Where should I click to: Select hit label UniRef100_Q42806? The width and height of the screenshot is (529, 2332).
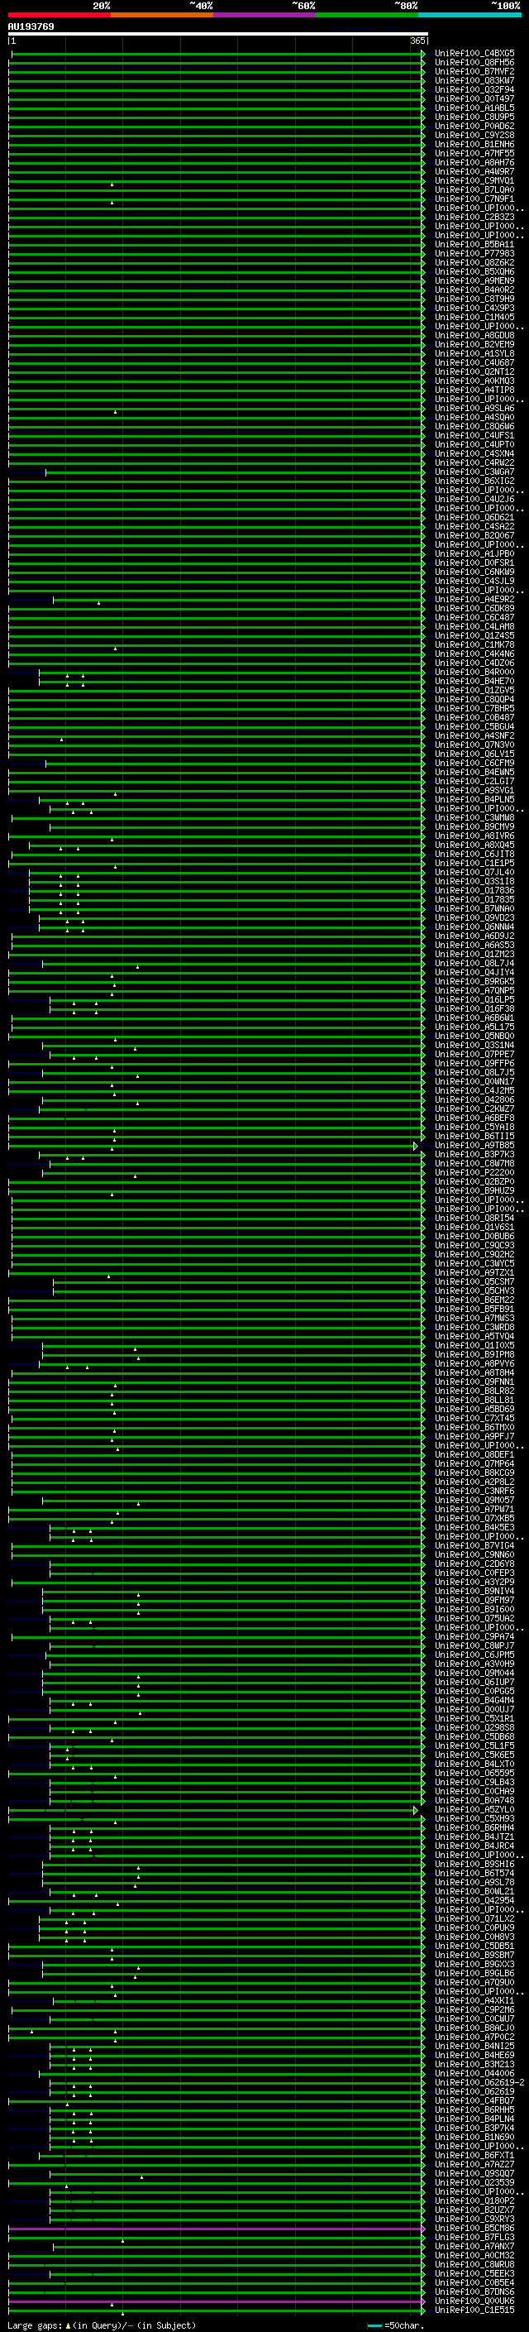(x=474, y=1100)
